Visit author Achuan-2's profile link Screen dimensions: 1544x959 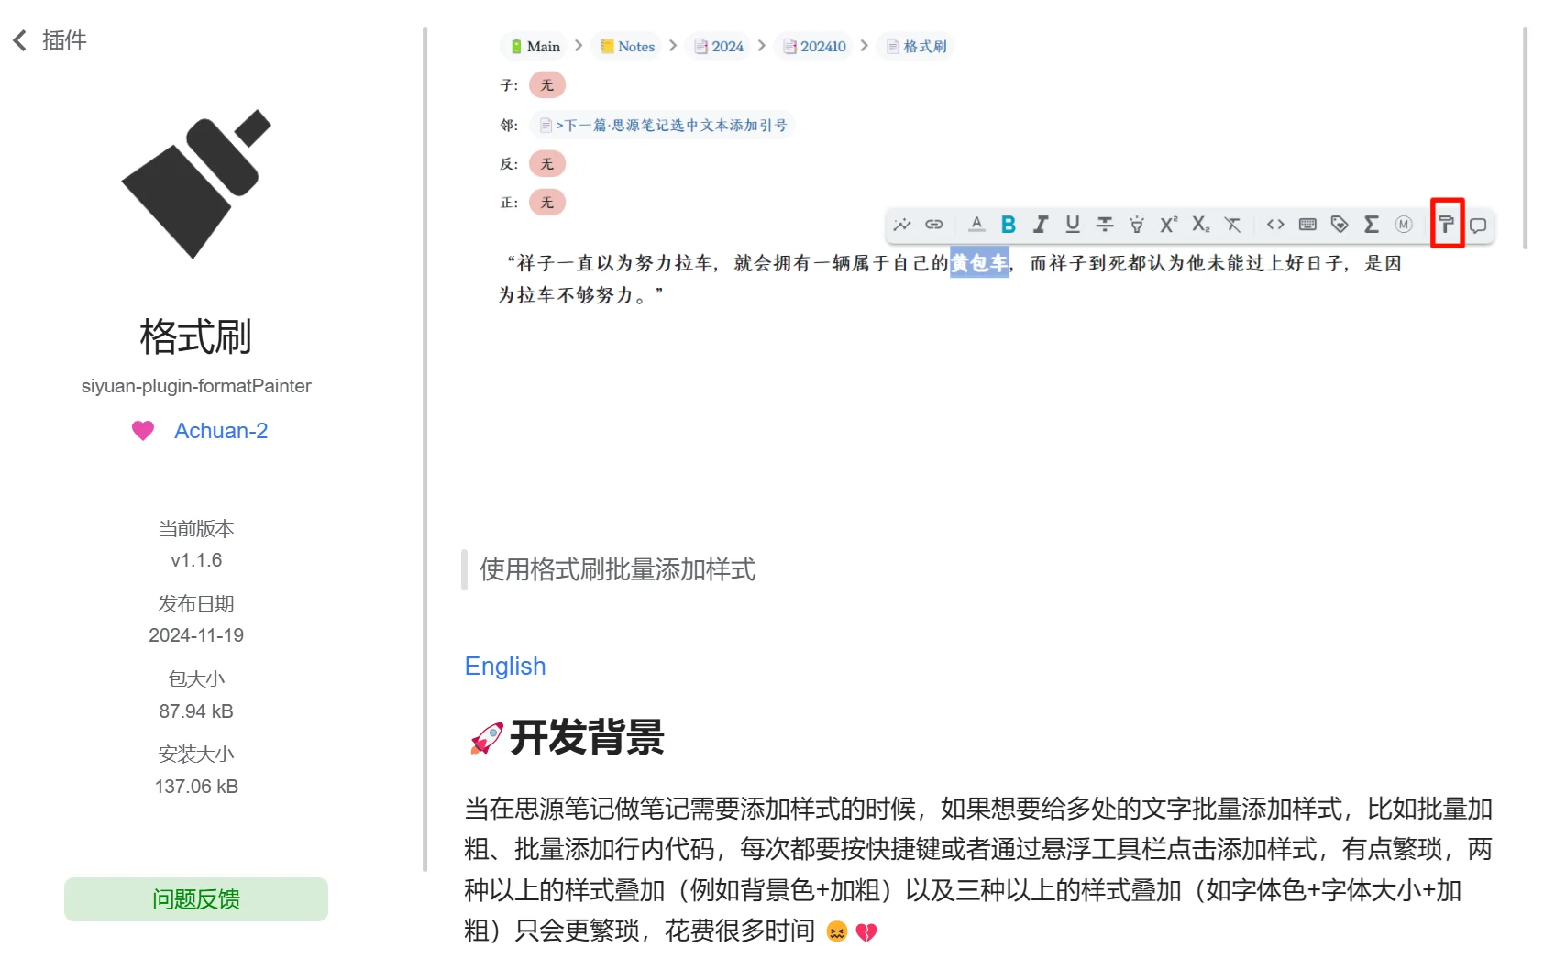point(221,430)
